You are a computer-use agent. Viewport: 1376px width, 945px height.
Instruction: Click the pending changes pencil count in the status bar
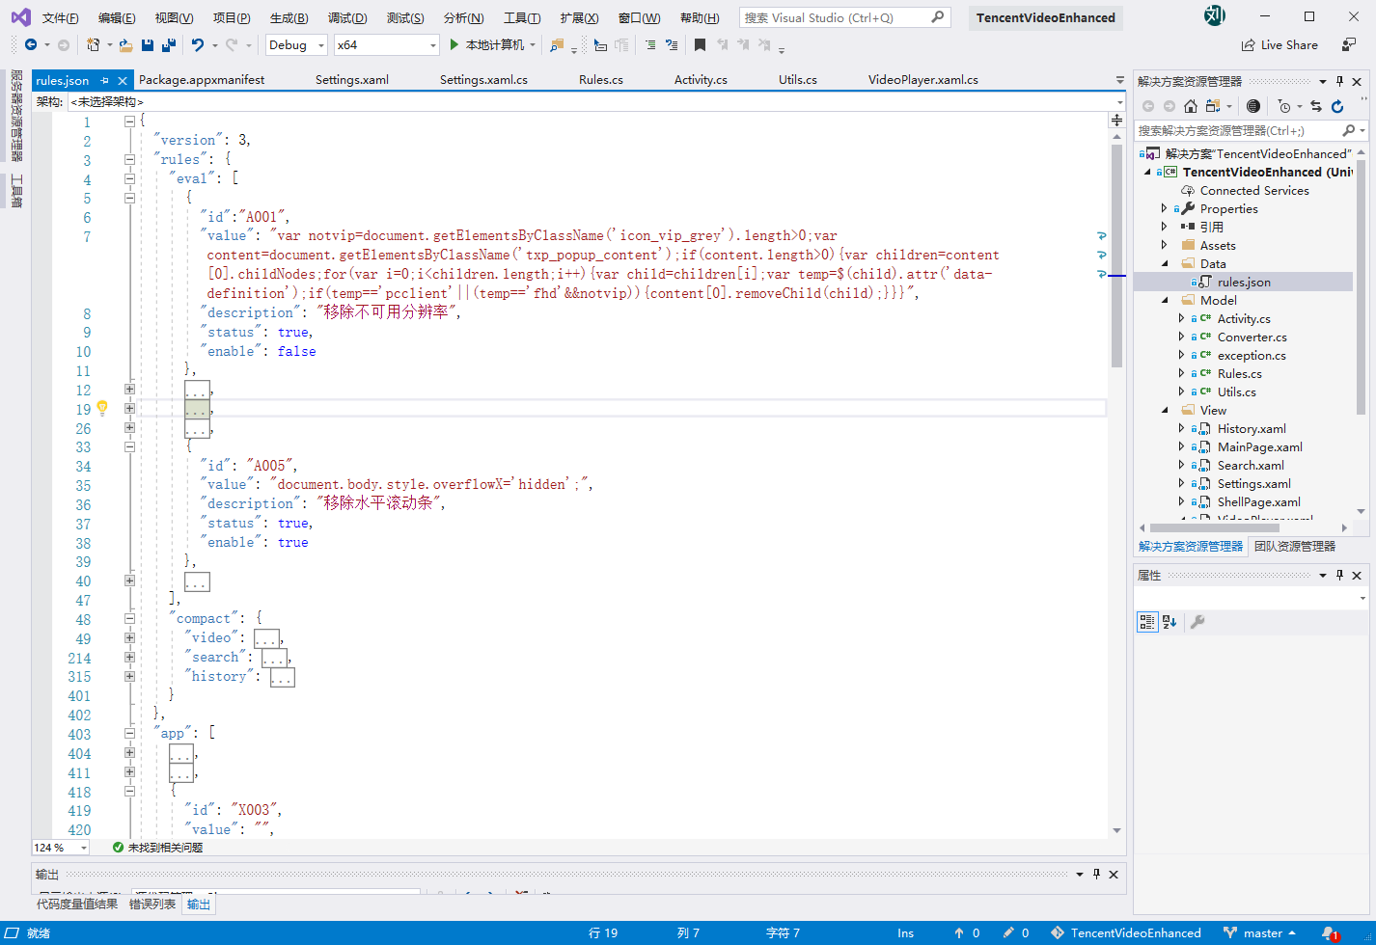pos(1016,932)
